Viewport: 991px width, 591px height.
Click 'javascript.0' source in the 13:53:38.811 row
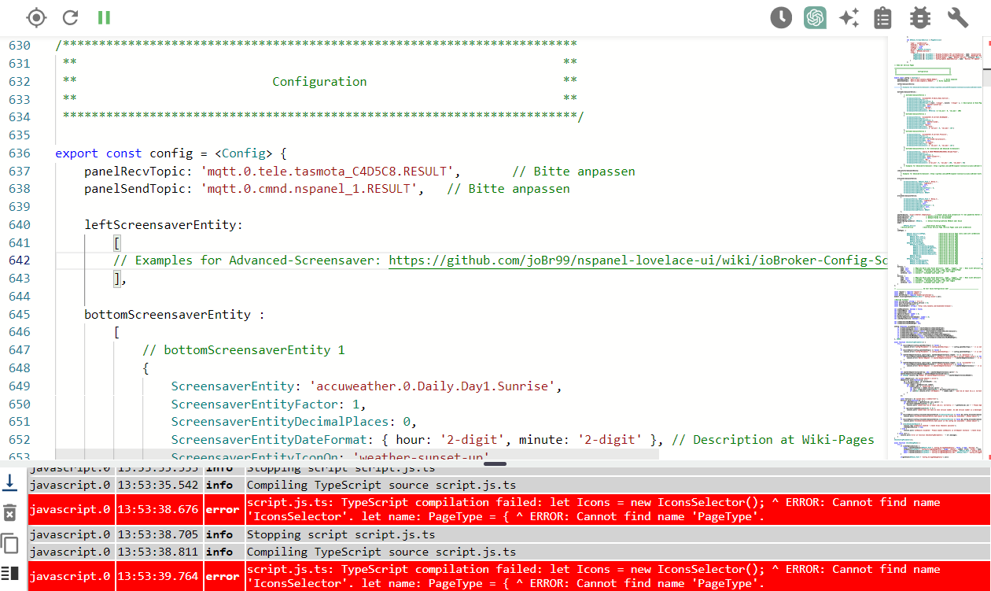70,552
